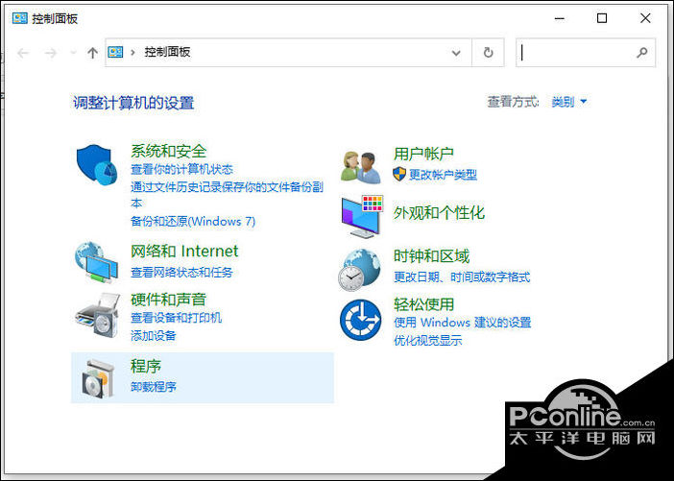Open the Hardware and Sound printer icon
674x481 pixels.
[97, 315]
